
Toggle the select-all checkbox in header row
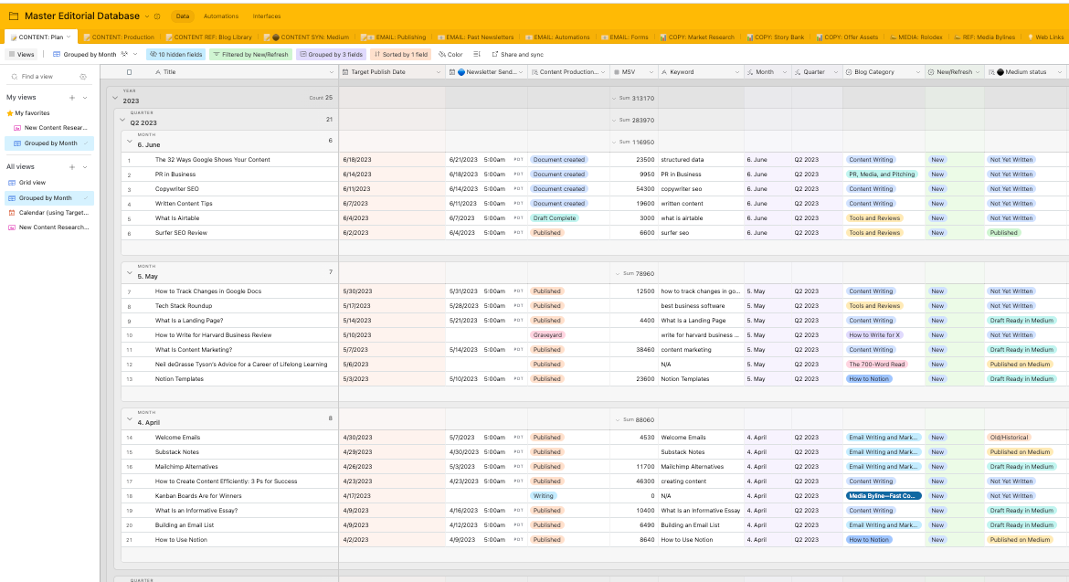pyautogui.click(x=129, y=71)
